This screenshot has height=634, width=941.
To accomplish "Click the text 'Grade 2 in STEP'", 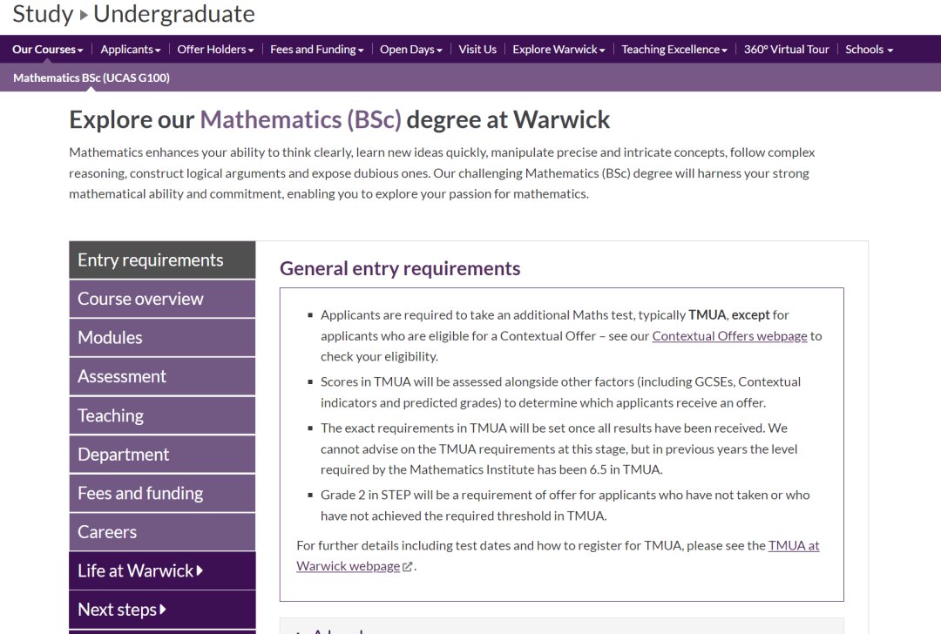I will [365, 495].
